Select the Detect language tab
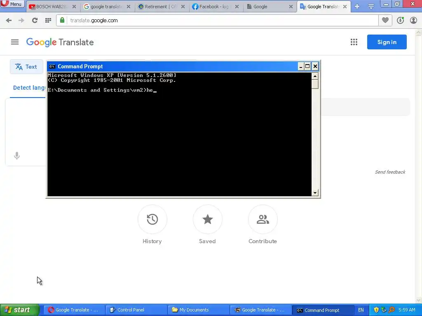The image size is (422, 316). point(29,88)
